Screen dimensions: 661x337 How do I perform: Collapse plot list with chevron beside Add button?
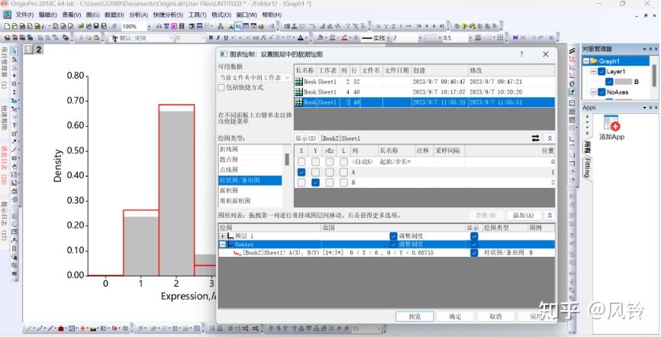click(550, 215)
